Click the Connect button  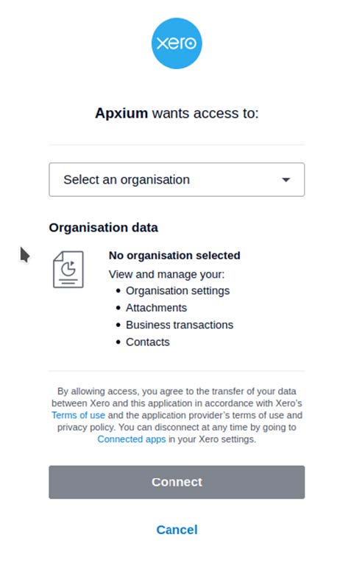[x=177, y=482]
